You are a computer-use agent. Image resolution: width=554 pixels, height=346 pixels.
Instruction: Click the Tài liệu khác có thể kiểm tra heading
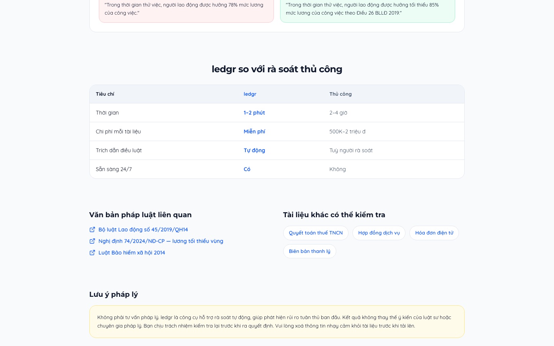pos(334,215)
